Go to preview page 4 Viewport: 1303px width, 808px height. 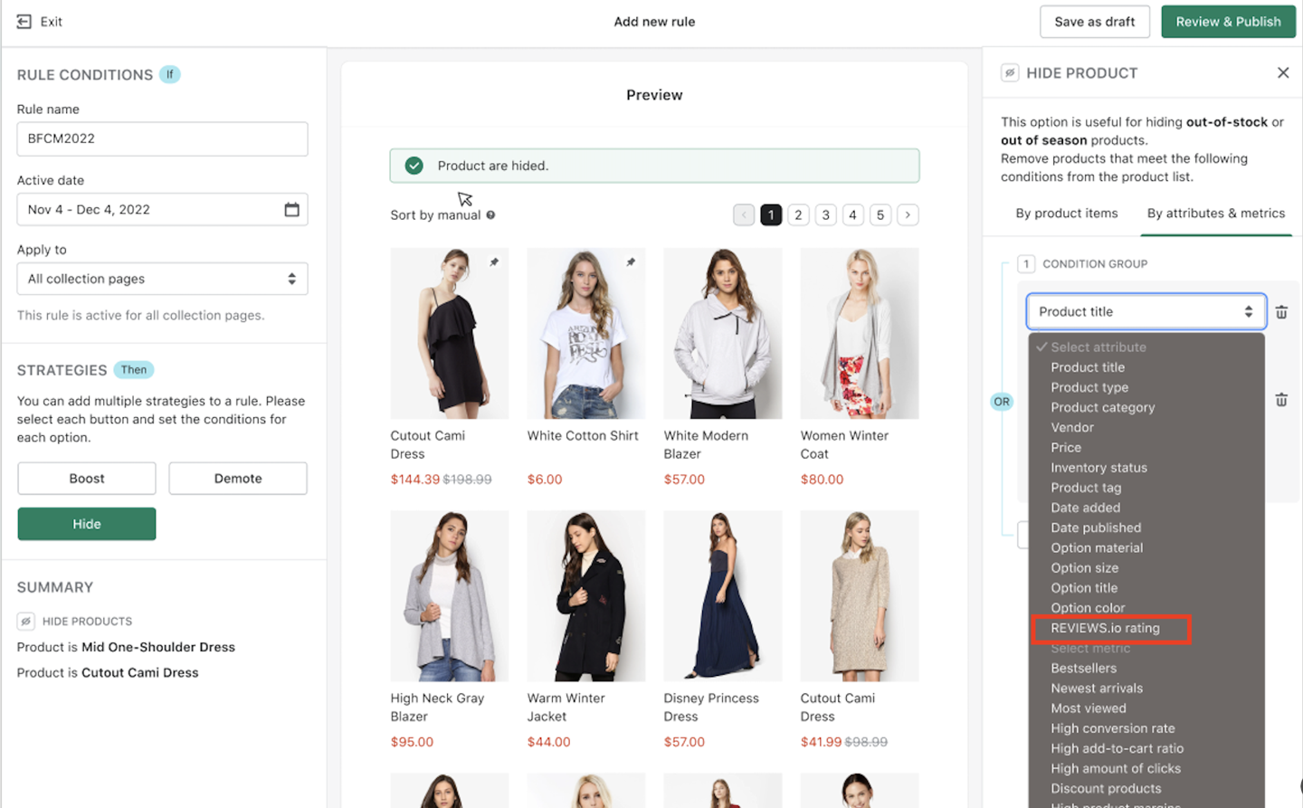(x=852, y=215)
